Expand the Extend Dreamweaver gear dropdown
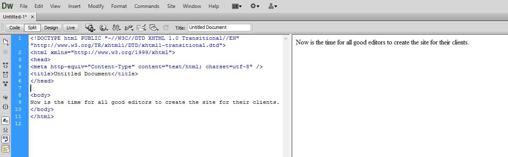 pyautogui.click(x=255, y=6)
